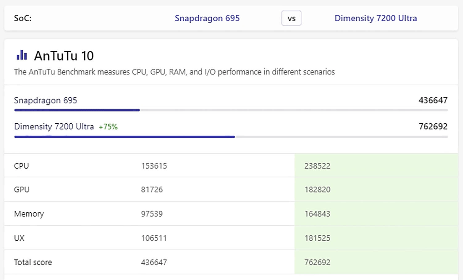Click the AnTuTu benchmark description text
Screen dimensions: 463x280
[x=174, y=72]
